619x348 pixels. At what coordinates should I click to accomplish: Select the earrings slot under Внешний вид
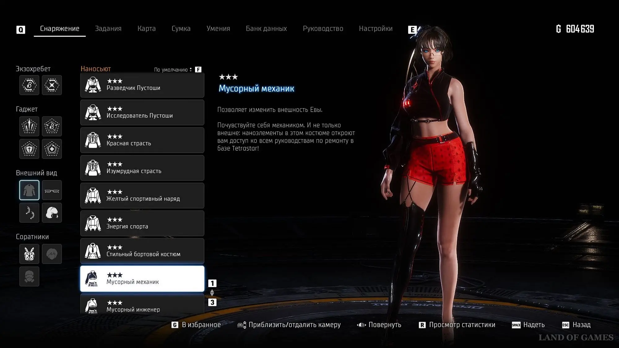tap(29, 213)
